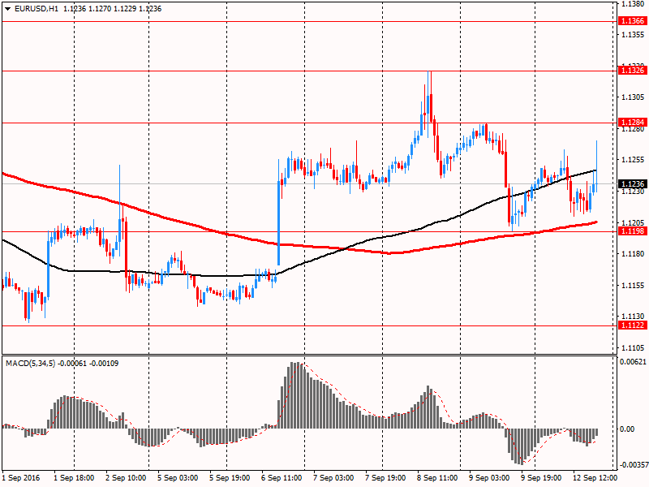The image size is (649, 487).
Task: Click the arrow beside the EURUSD,H1 title
Action: coord(6,8)
